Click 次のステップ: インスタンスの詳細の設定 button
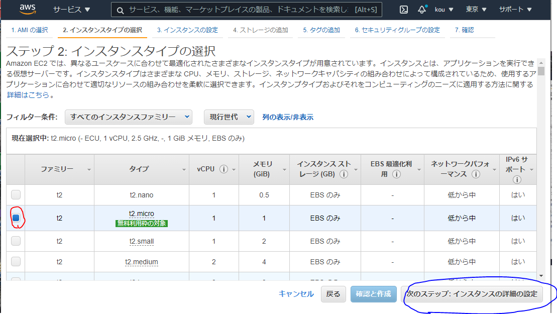The image size is (557, 314). coord(472,294)
